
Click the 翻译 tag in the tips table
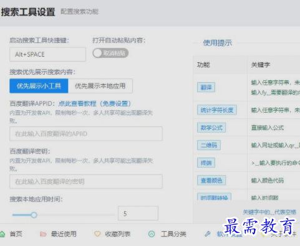(x=206, y=87)
